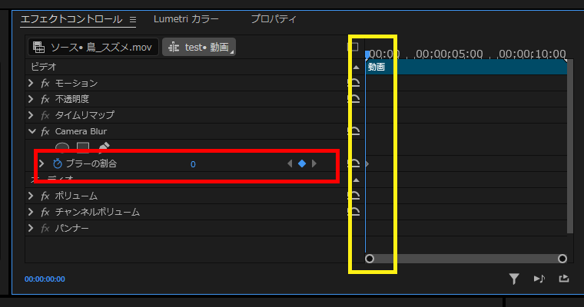This screenshot has height=307, width=584.
Task: Create an ellipse mask for Camera Blur
Action: coord(61,147)
